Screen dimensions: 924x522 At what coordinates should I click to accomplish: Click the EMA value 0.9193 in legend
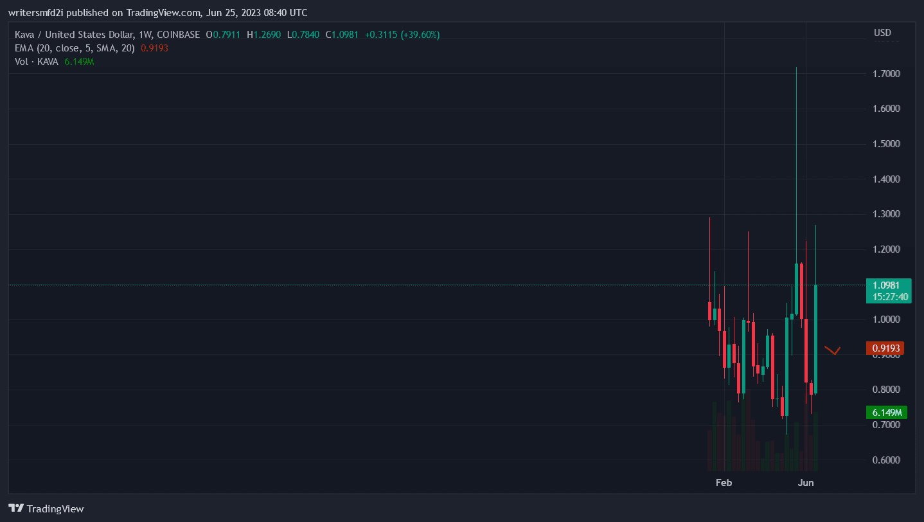[154, 48]
